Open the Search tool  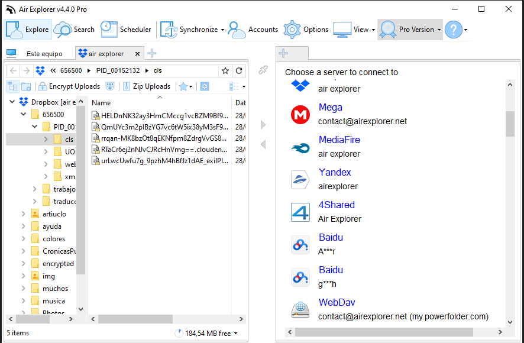coord(74,30)
